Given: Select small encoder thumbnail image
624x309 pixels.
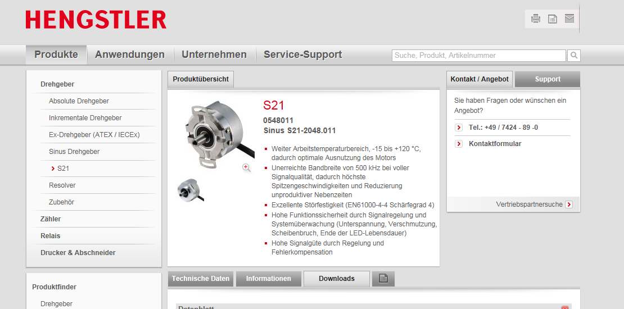Looking at the screenshot, I should point(190,190).
